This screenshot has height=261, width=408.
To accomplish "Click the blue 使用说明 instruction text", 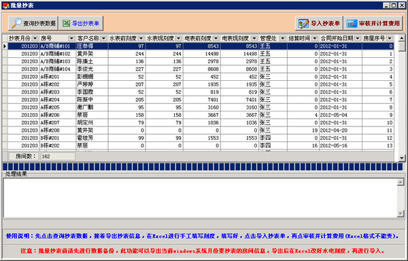I will 202,236.
